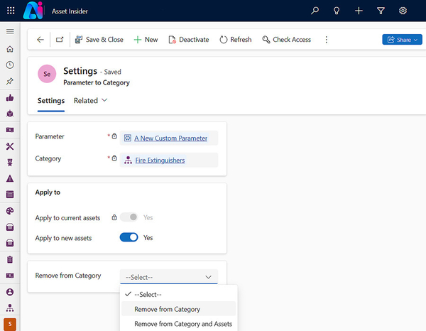This screenshot has height=331, width=426.
Task: Open the lightbulb assistant icon
Action: tap(337, 11)
